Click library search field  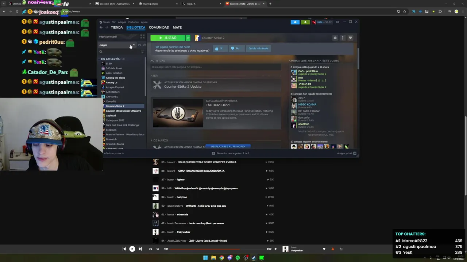pyautogui.click(x=119, y=52)
